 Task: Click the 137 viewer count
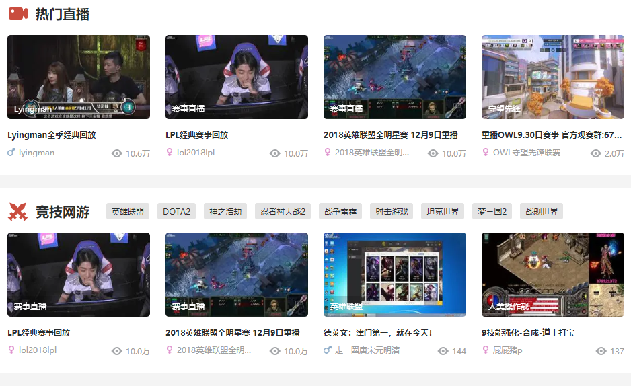pyautogui.click(x=617, y=352)
